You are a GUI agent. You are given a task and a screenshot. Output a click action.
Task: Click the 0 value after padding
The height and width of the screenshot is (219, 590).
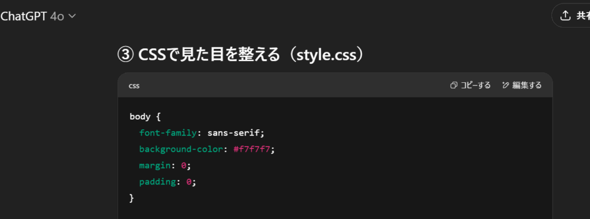point(189,182)
